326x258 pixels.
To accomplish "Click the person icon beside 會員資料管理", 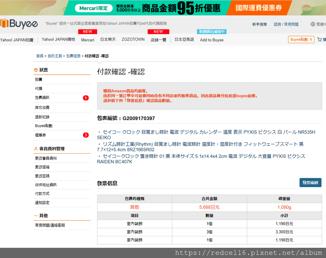I will 36,149.
